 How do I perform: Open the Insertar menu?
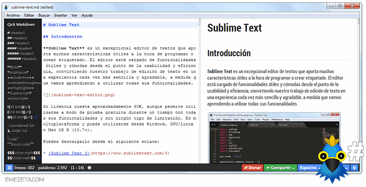click(60, 16)
